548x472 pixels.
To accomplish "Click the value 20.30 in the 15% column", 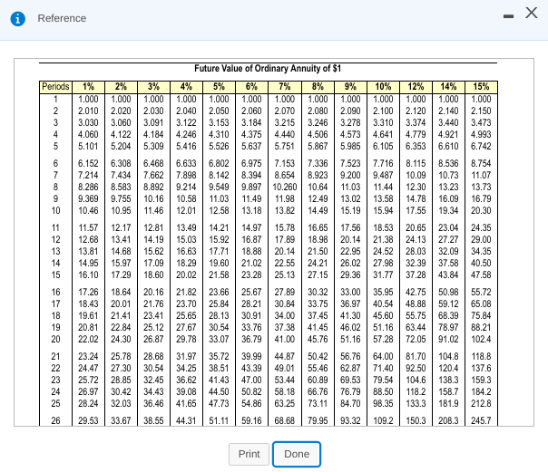I will pos(481,211).
